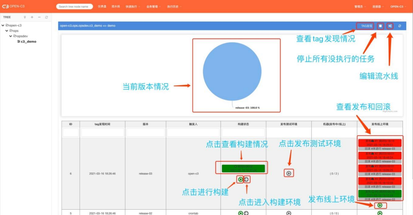
Task: Open the edit pipeline gears icon
Action: click(390, 26)
